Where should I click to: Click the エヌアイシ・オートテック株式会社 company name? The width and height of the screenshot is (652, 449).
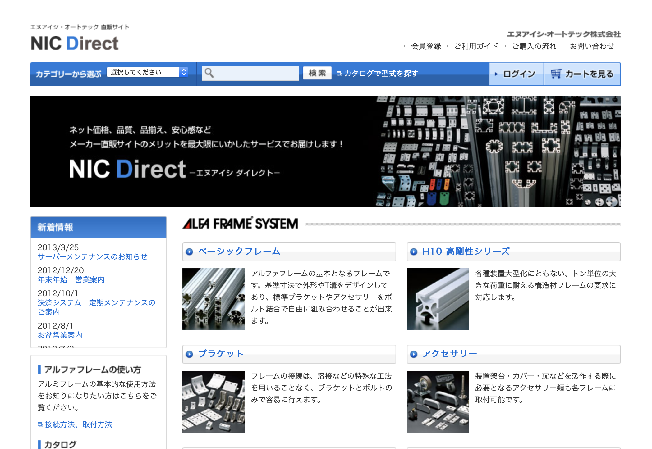click(564, 34)
